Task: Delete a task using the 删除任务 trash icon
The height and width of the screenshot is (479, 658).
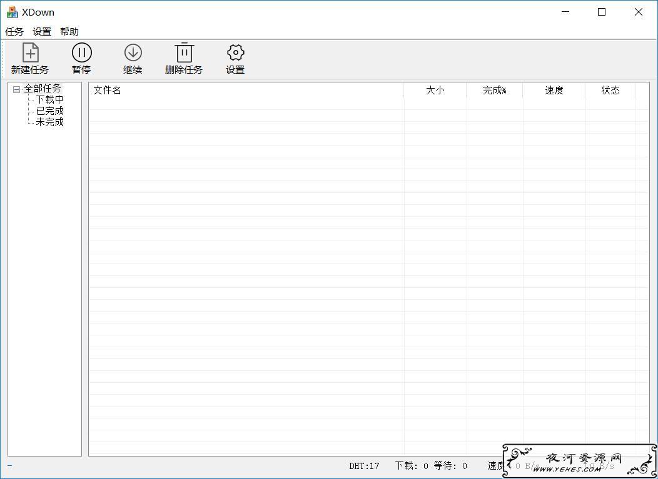Action: click(185, 52)
